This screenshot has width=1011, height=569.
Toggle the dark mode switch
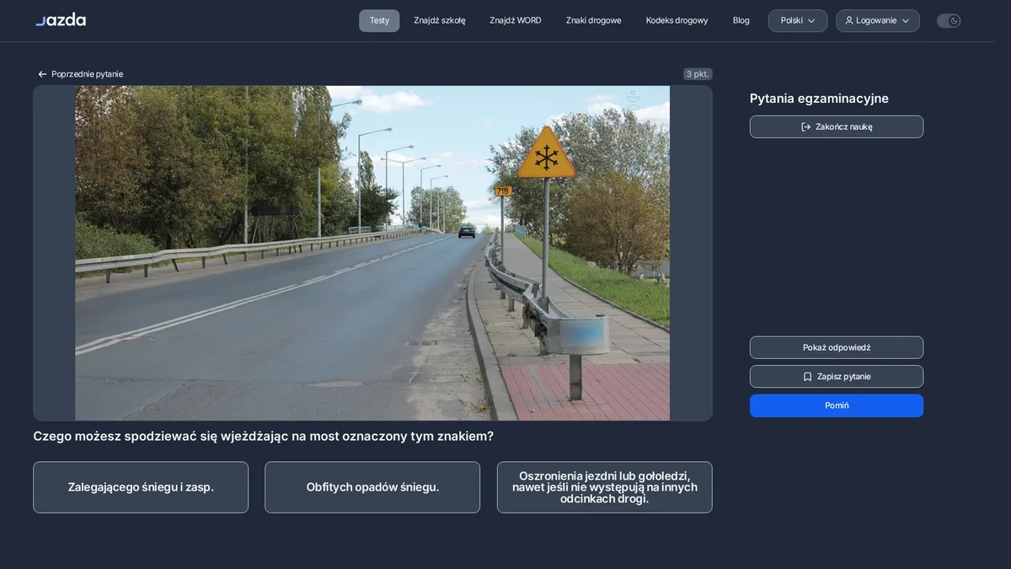pos(949,20)
